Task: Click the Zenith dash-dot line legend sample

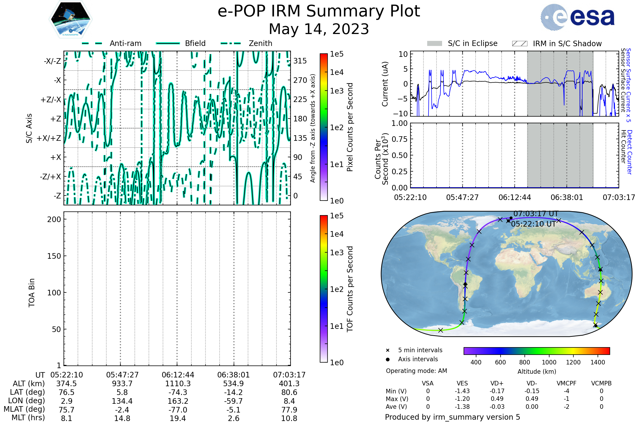Action: pos(230,43)
